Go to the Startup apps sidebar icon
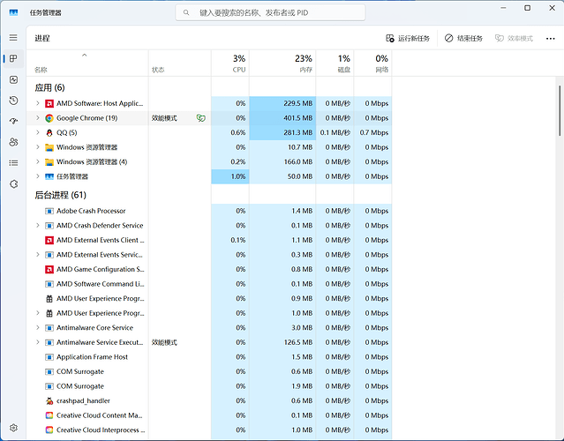This screenshot has height=441, width=564. click(x=13, y=121)
